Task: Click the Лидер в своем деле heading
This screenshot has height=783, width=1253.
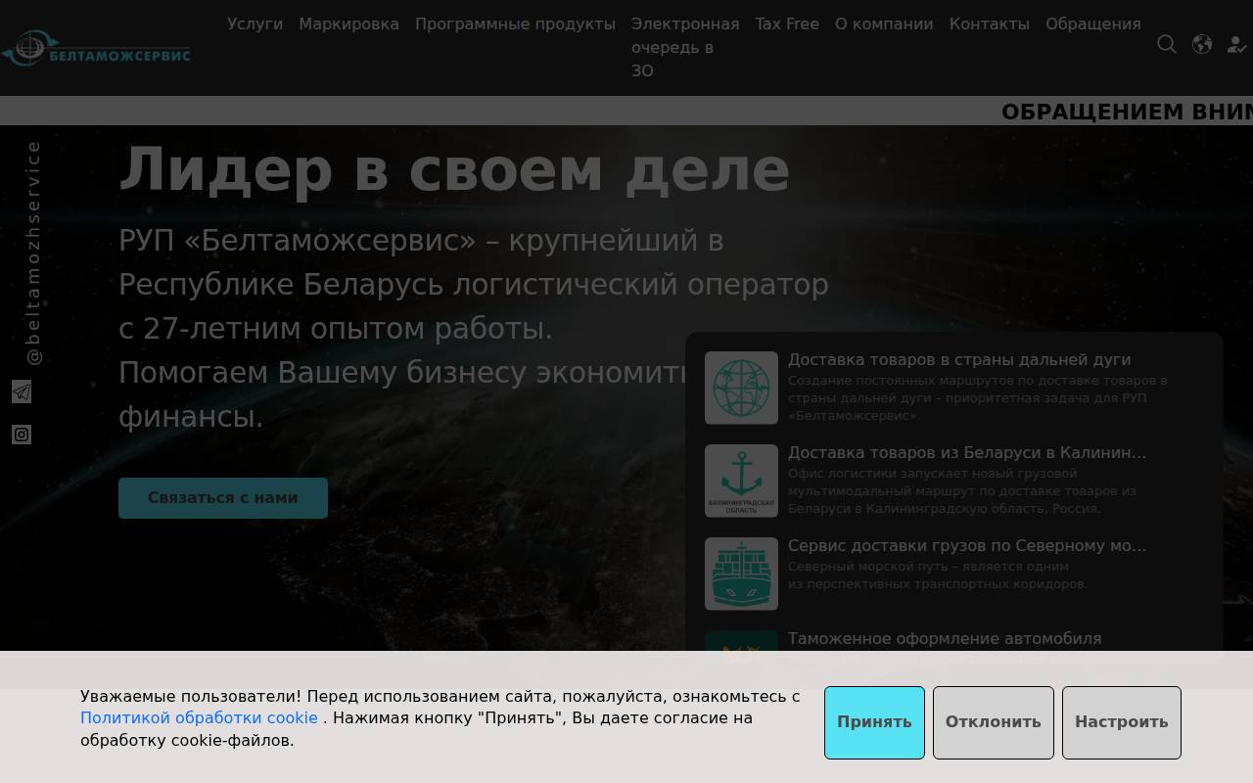Action: [454, 168]
